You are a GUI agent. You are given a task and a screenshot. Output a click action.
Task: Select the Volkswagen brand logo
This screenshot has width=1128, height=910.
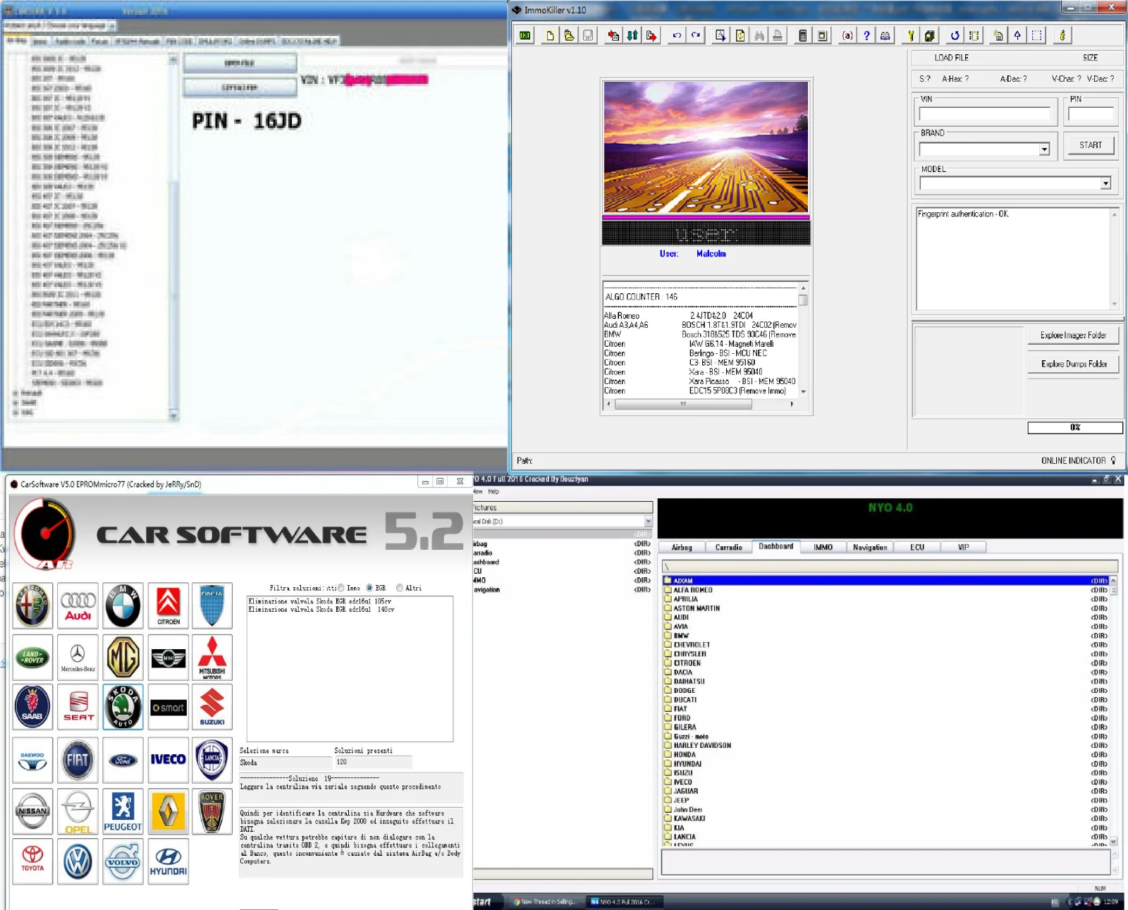point(78,861)
